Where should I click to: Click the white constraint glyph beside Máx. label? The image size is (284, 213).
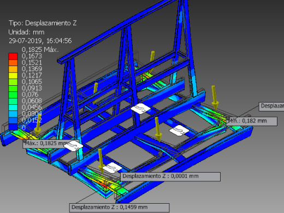pos(74,145)
